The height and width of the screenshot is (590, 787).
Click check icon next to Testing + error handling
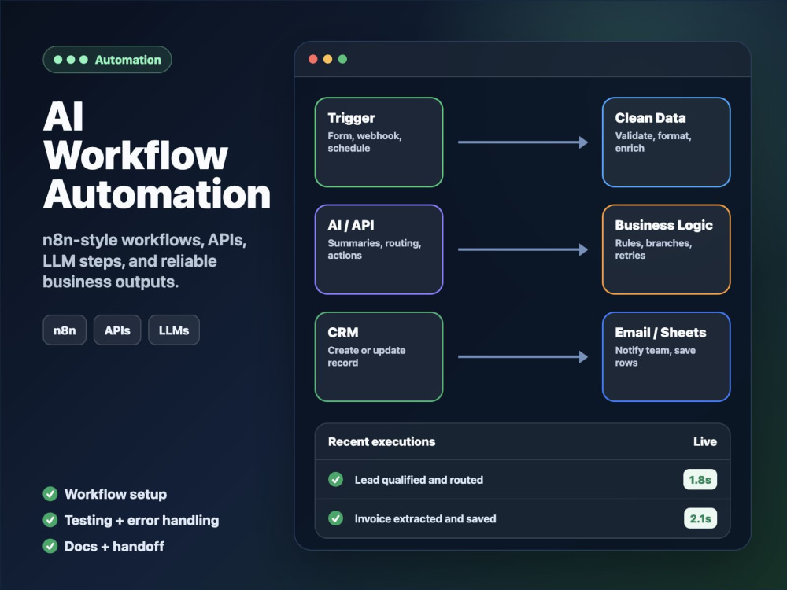point(50,520)
